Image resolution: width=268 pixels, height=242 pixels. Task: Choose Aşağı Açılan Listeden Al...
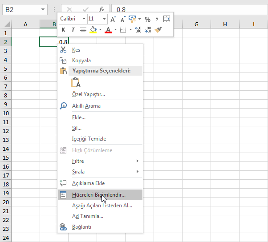pyautogui.click(x=100, y=206)
